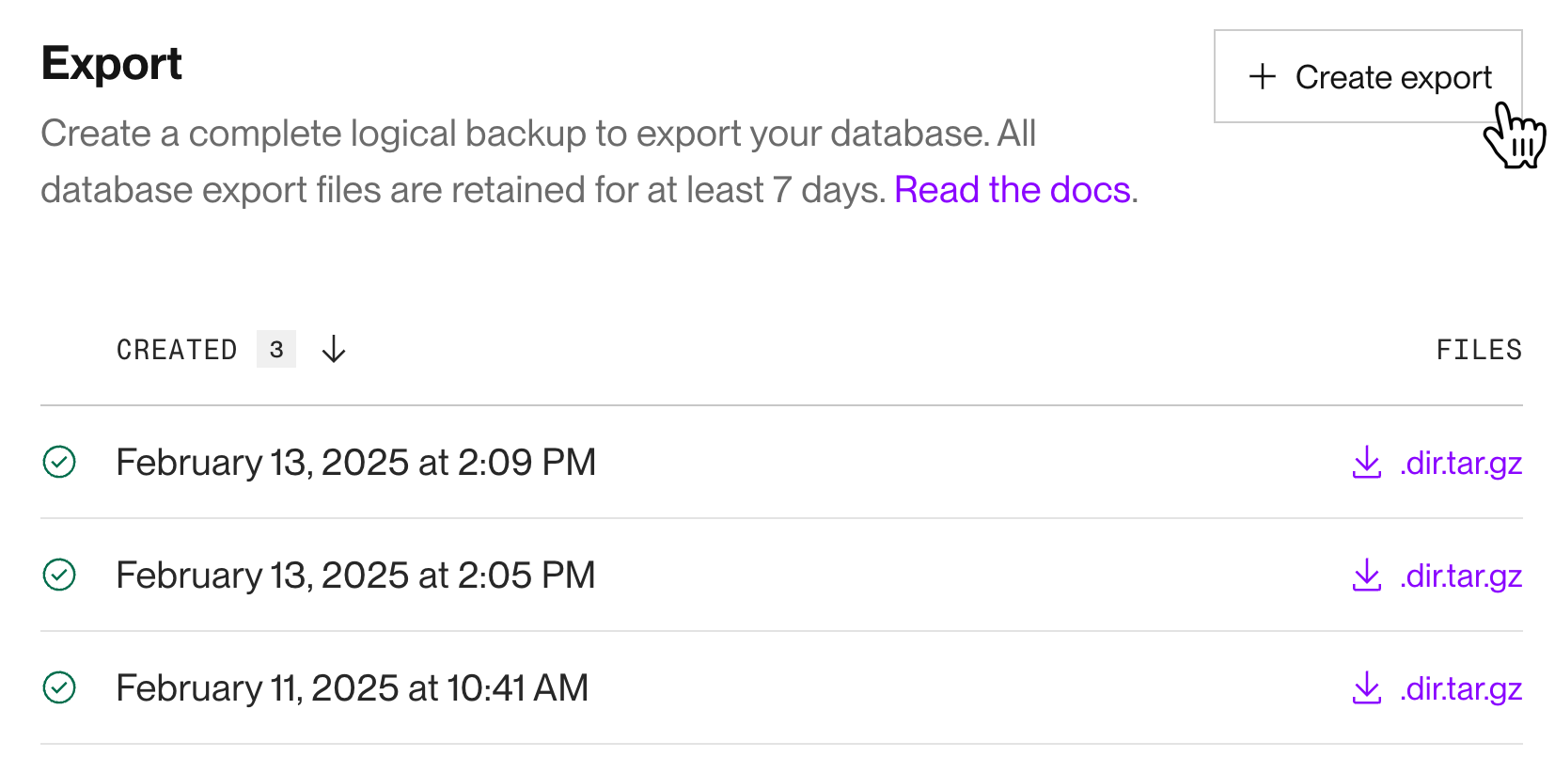Click the completed status circle on the oldest export
This screenshot has width=1555, height=773.
pos(58,688)
